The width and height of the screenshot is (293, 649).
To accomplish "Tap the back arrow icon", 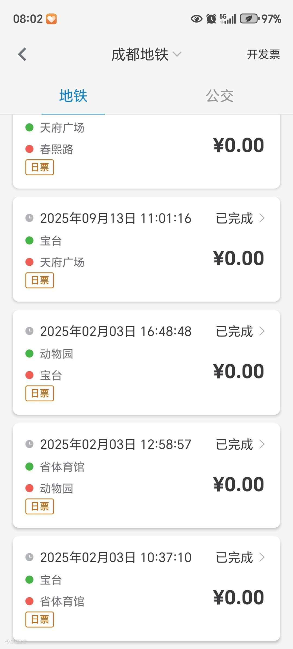I will click(x=23, y=54).
